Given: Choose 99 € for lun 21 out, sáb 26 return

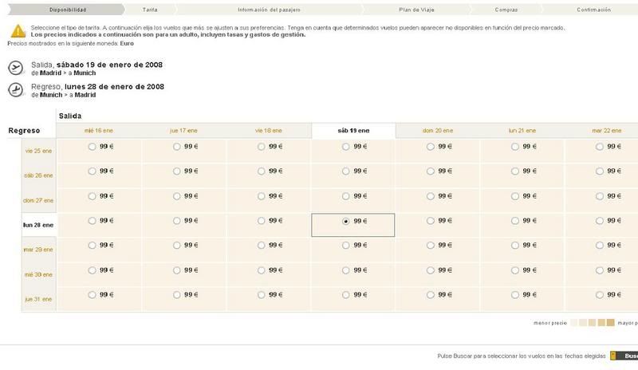Looking at the screenshot, I should coord(515,171).
